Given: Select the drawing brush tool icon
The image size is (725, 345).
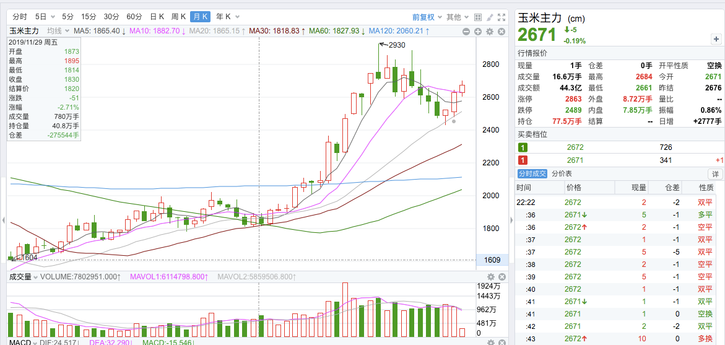Looking at the screenshot, I should 490,17.
